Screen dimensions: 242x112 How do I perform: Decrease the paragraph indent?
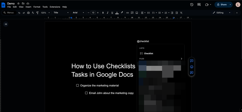click(x=172, y=13)
